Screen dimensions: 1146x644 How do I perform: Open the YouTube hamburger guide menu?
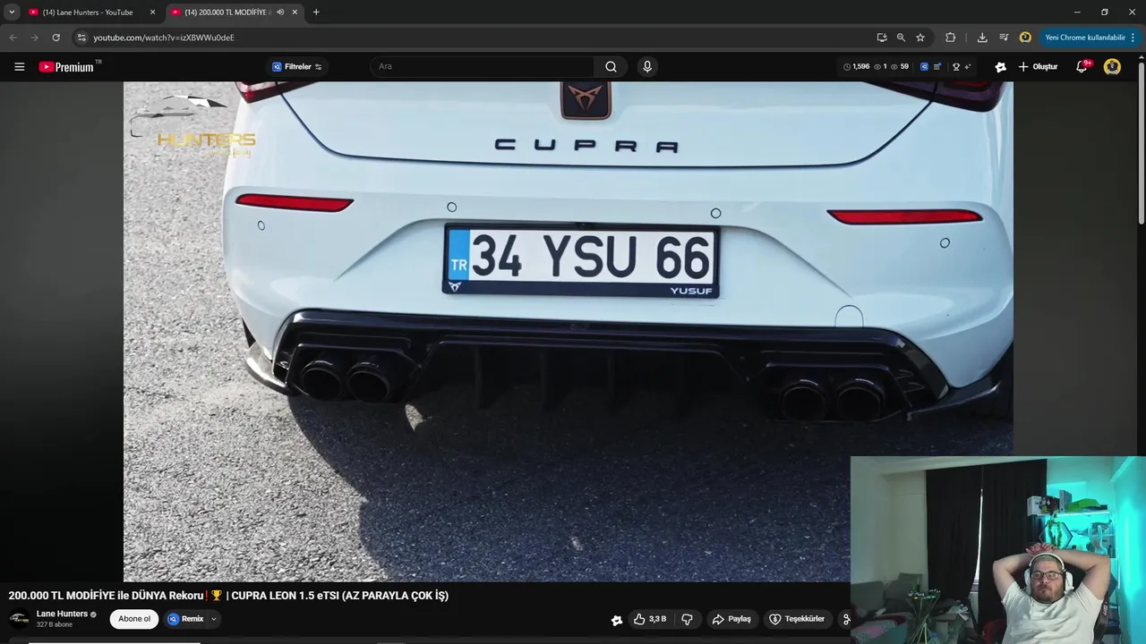point(19,66)
